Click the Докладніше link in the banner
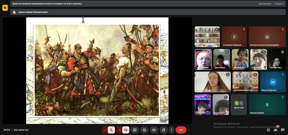This screenshot has width=288, height=135. 265,4
